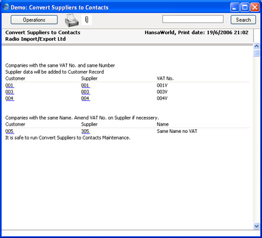Open supplier link 001
262x238 pixels.
click(85, 85)
